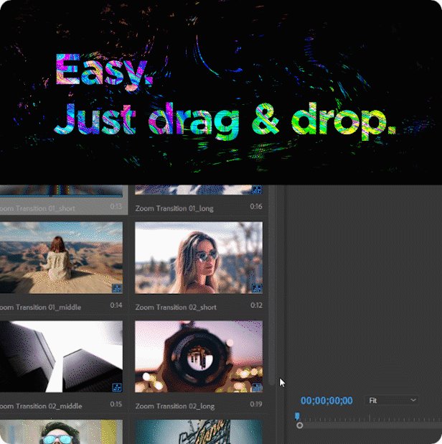Click the circular zoom scroll handle
The image size is (442, 444).
tap(299, 425)
